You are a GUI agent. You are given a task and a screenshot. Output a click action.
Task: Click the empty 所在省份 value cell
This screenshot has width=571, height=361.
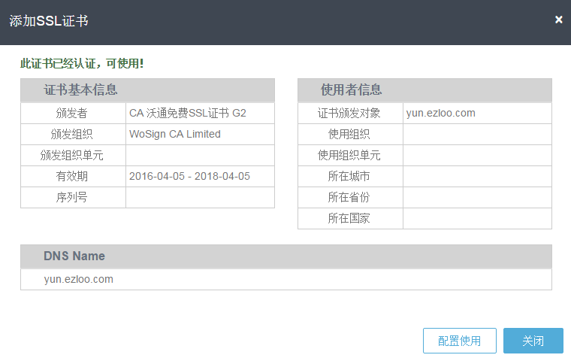(477, 197)
